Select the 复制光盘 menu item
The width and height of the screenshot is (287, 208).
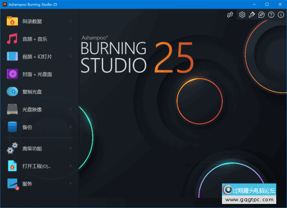pyautogui.click(x=32, y=92)
